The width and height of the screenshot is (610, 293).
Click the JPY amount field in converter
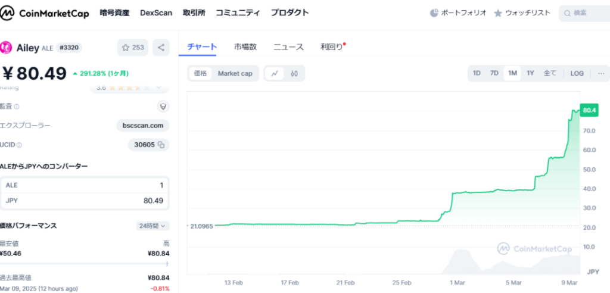(x=85, y=201)
